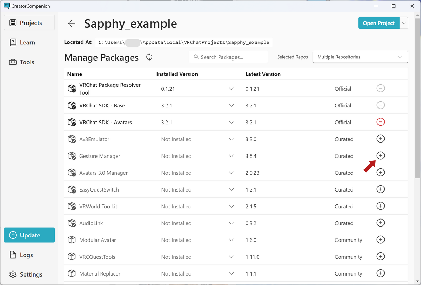The image size is (421, 285).
Task: Refresh the package list with the reload icon
Action: 149,57
